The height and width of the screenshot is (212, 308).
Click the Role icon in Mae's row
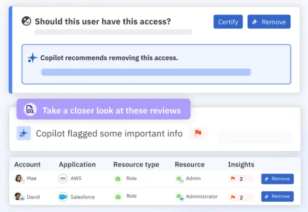pyautogui.click(x=118, y=179)
